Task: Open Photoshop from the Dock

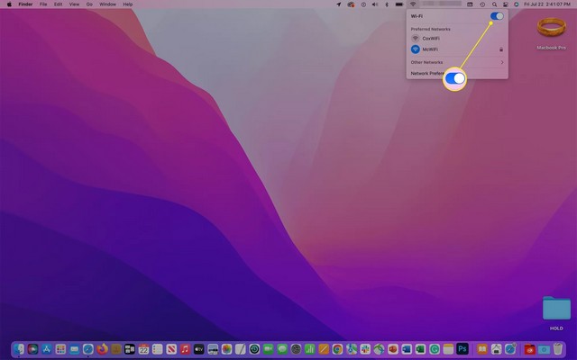Action: point(462,348)
